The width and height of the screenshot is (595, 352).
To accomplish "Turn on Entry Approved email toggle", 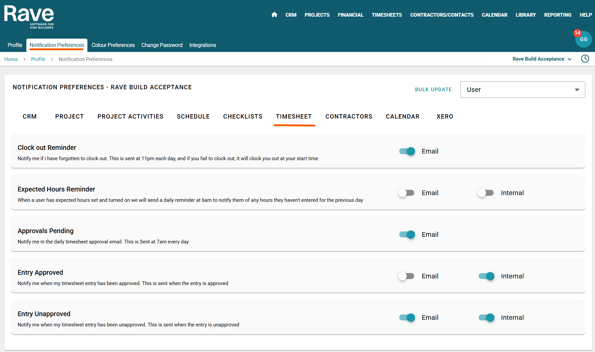I will click(x=407, y=276).
